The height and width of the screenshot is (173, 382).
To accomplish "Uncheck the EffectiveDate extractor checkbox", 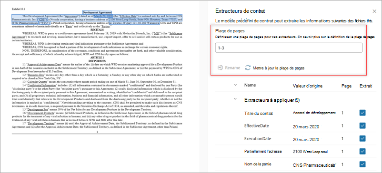I will pos(362,125).
